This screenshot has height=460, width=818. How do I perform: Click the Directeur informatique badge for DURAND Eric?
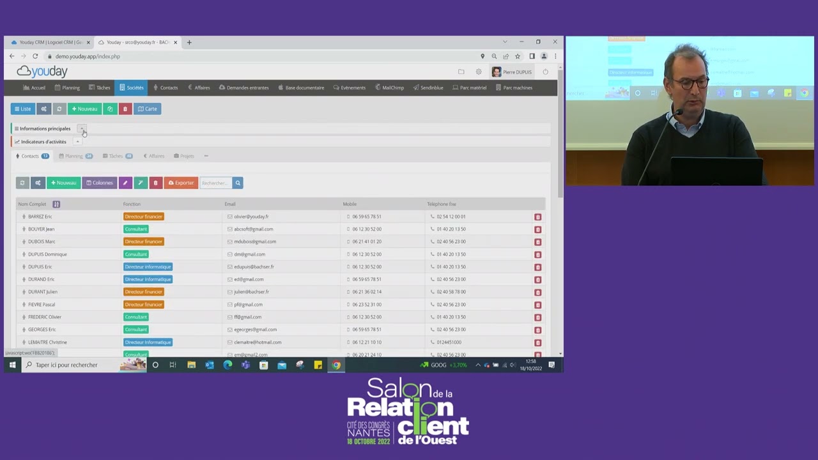click(x=148, y=279)
